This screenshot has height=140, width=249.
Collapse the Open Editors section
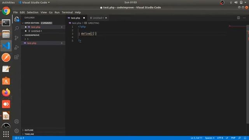coord(23,23)
